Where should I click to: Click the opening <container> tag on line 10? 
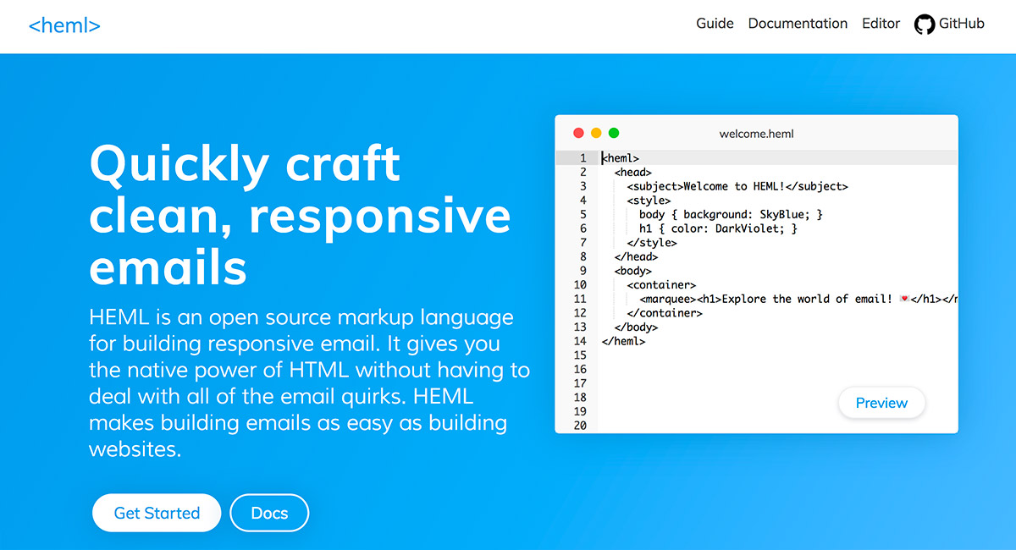click(x=661, y=285)
